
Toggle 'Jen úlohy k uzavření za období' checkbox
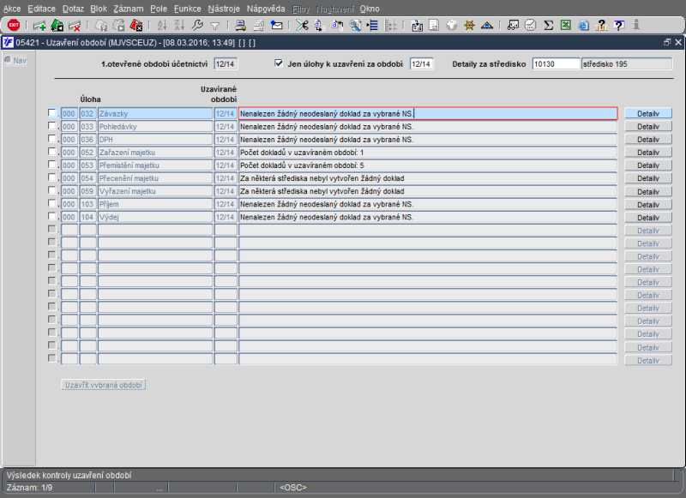(278, 63)
